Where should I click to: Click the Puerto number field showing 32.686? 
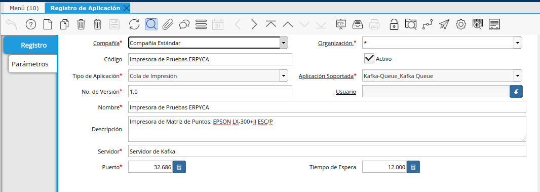click(x=150, y=167)
